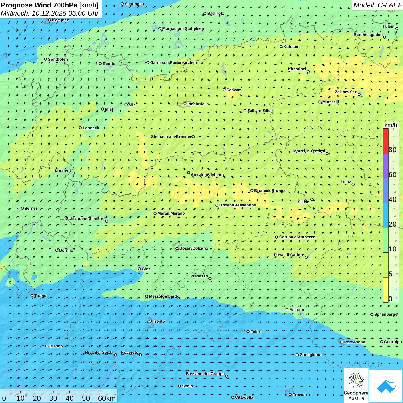Viewport: 403px width, 403px height.
Task: Select the Belluno city marker
Action: point(287,310)
